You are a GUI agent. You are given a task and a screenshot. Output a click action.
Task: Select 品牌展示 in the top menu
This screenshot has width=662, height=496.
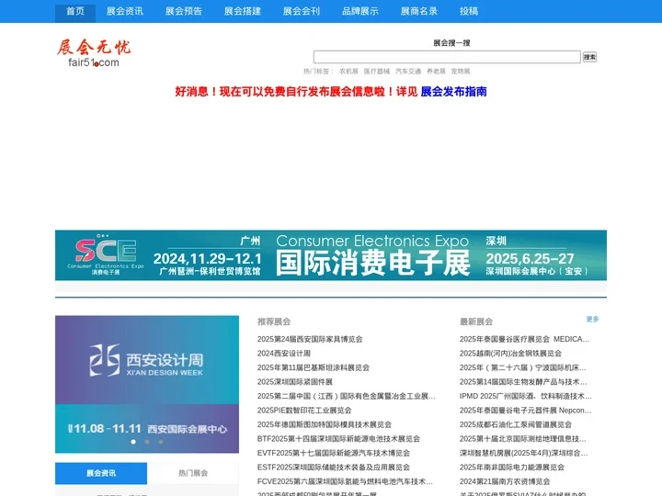[x=360, y=11]
